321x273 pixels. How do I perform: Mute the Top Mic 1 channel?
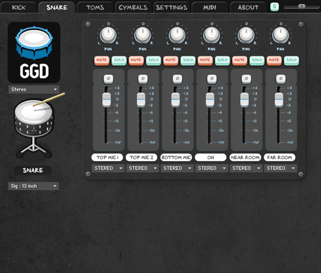click(x=101, y=61)
